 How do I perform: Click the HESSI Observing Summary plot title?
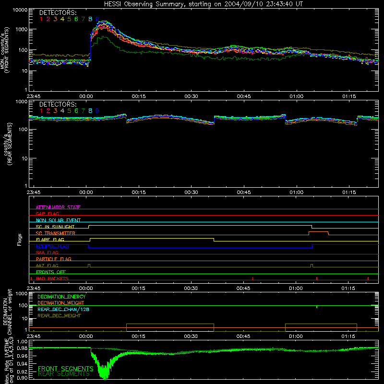point(204,4)
